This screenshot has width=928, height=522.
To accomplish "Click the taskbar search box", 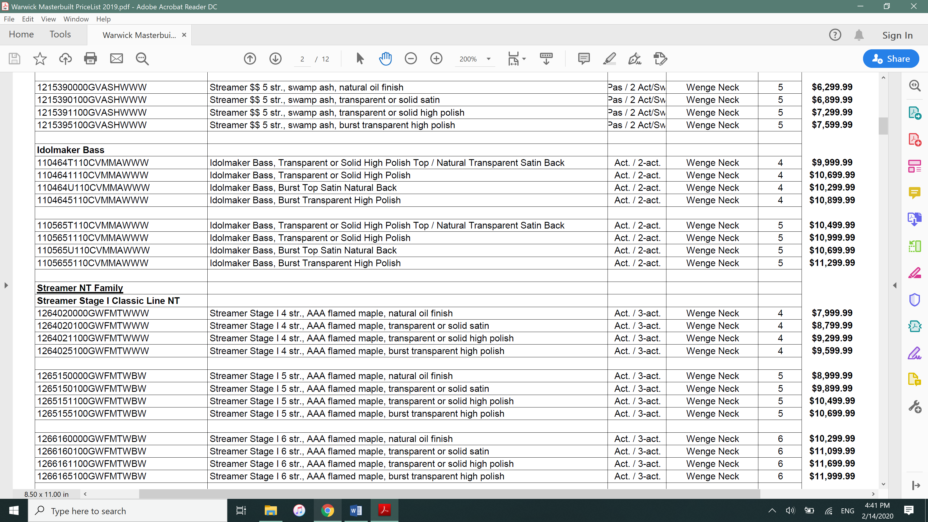I will 128,510.
